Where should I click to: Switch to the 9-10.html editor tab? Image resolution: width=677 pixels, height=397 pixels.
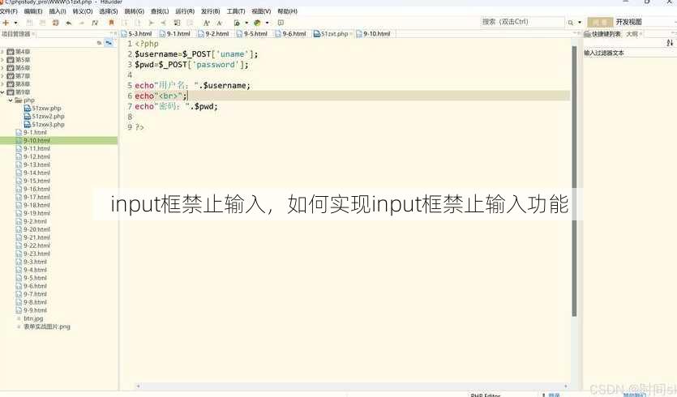[374, 34]
